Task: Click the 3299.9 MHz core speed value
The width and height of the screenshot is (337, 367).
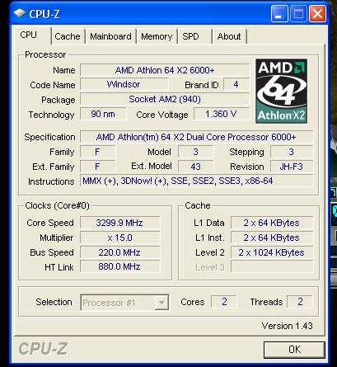Action: (119, 223)
